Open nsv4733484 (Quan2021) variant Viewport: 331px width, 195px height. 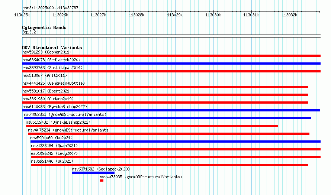(54, 146)
